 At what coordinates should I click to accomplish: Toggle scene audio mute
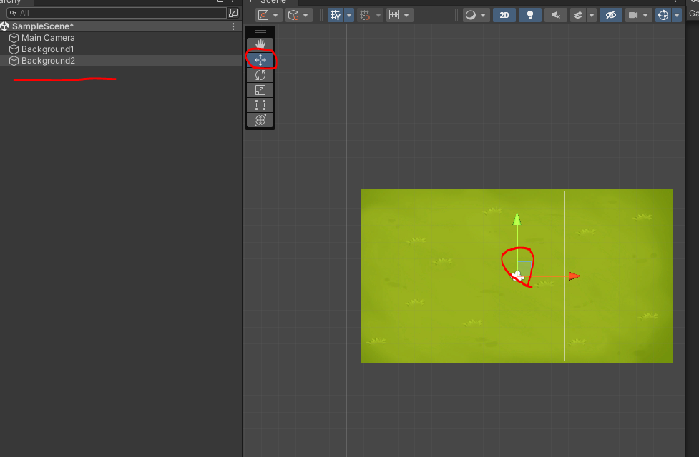(x=555, y=15)
